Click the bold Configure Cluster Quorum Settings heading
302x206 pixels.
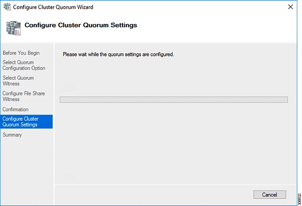point(81,25)
